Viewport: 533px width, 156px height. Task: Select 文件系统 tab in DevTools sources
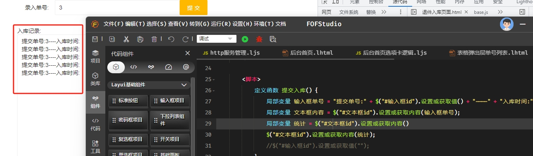[x=349, y=12]
